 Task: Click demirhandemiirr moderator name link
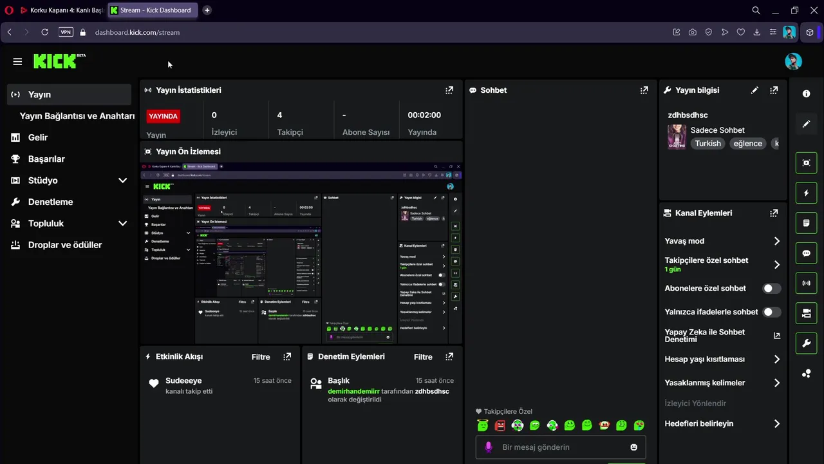[x=354, y=391]
